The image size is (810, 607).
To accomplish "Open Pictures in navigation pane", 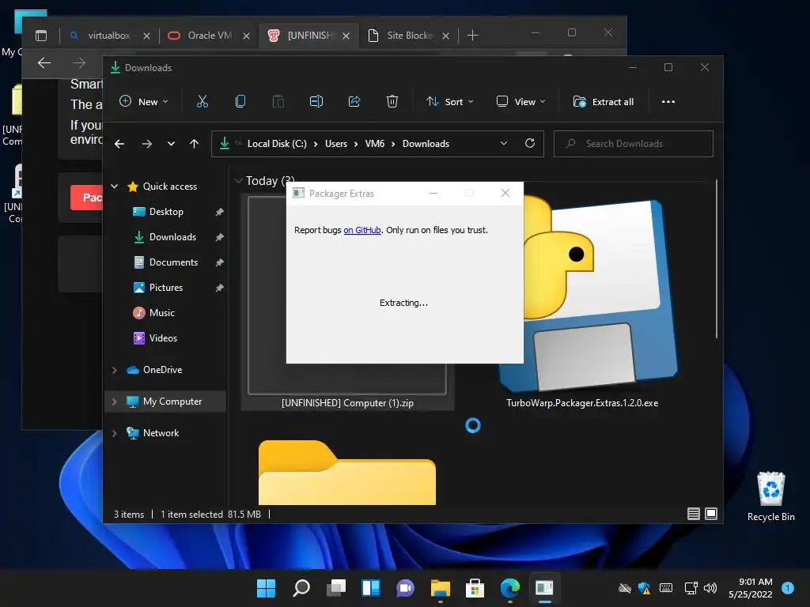I will [166, 288].
